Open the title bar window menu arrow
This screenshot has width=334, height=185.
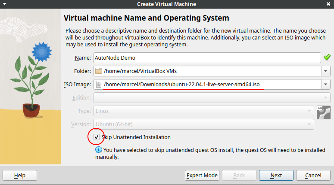click(x=5, y=4)
